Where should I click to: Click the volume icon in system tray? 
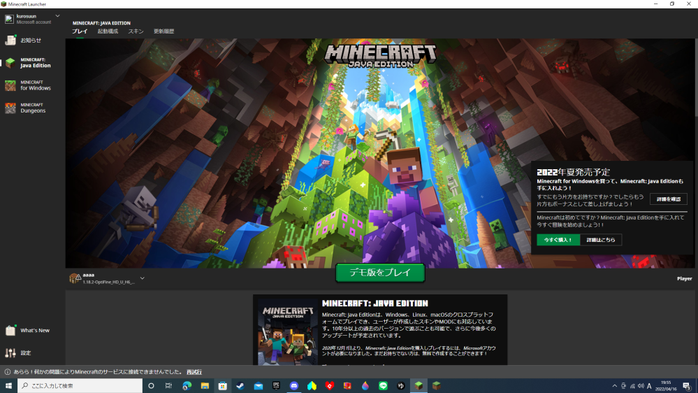coord(641,386)
